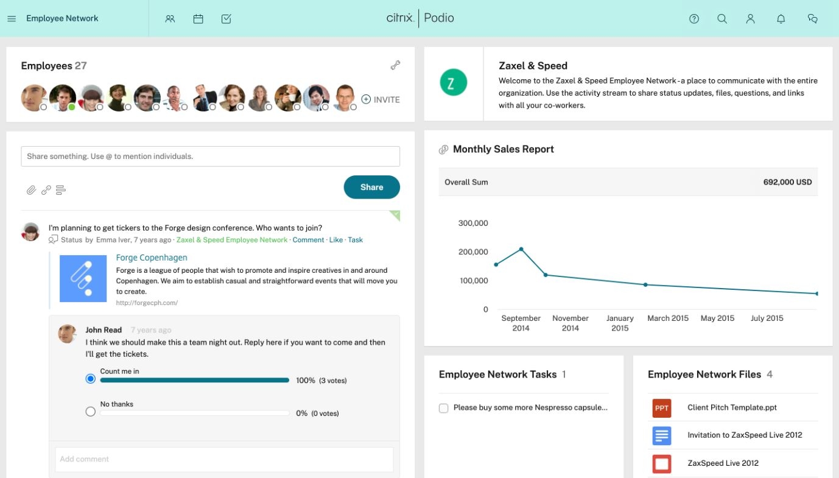Screen dimensions: 839x478
Task: Click the green Z workspace logo
Action: coord(453,82)
